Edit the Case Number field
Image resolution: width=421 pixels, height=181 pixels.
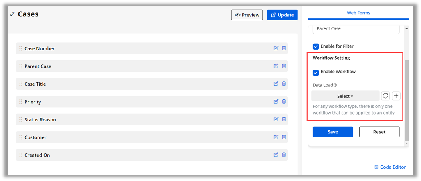coord(276,48)
